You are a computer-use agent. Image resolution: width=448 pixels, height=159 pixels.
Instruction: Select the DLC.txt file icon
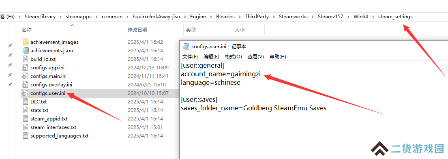point(26,101)
